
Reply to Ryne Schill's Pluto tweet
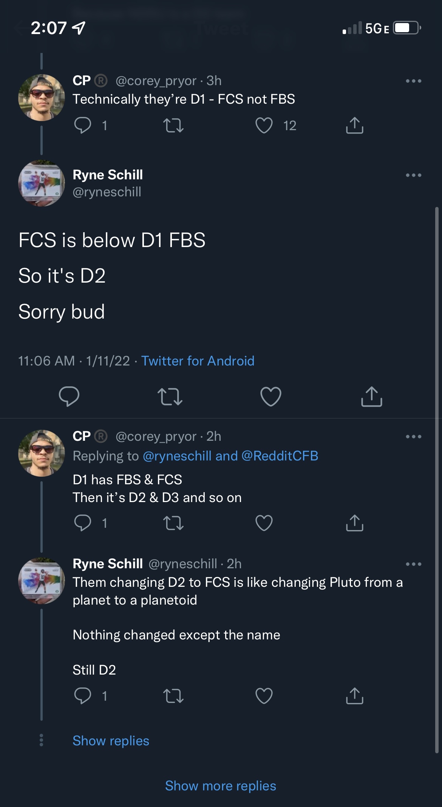point(83,696)
